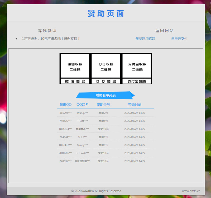Click the 微信赞助 label below WeChat QR
211x198 pixels.
coord(75,81)
